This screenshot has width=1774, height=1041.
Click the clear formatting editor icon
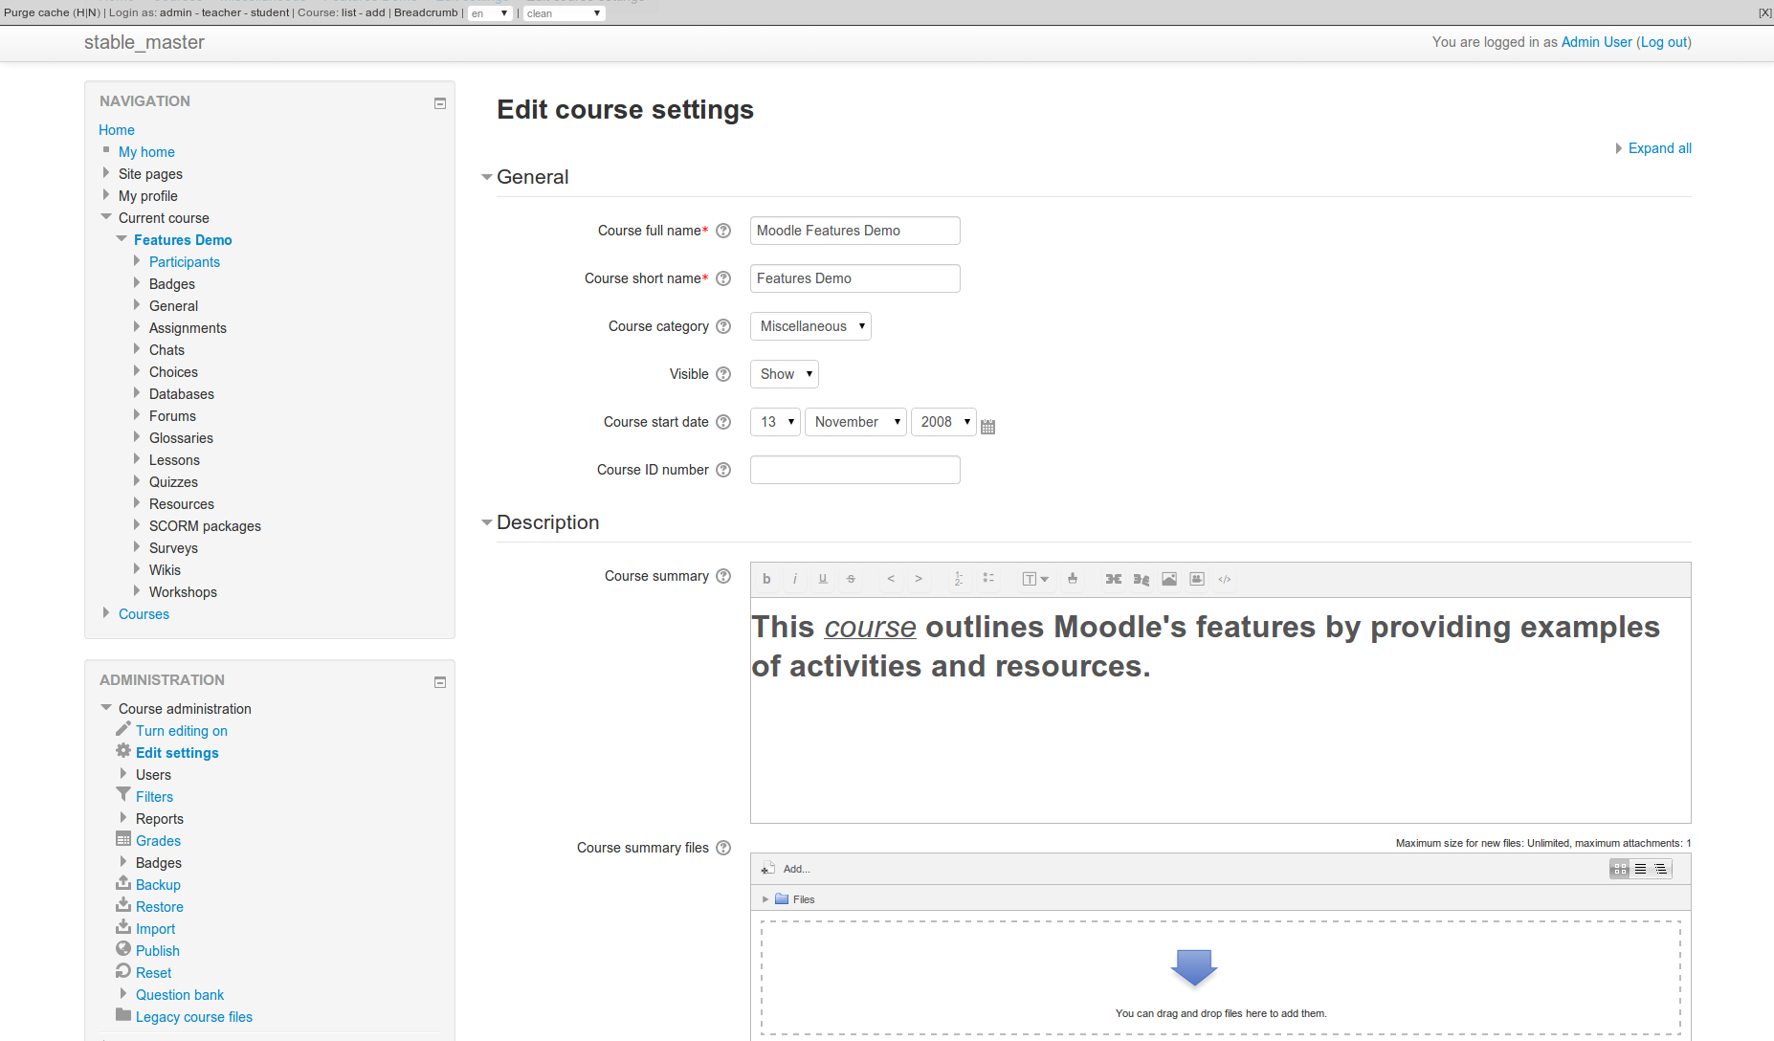(x=1073, y=579)
